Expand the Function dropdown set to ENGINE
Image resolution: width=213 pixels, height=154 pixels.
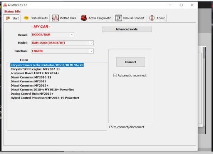point(62,51)
